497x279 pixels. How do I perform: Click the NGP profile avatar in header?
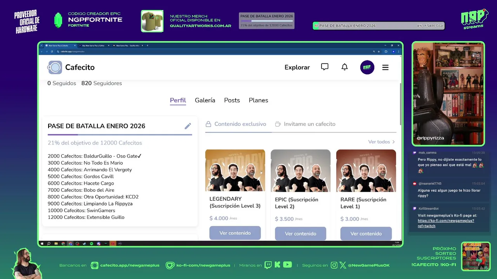point(367,67)
